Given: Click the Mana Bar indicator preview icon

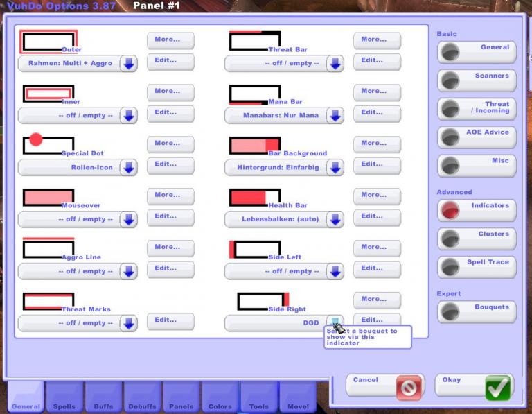Looking at the screenshot, I should (x=255, y=95).
